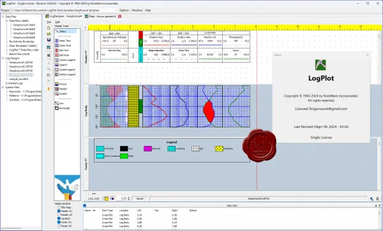Toggle the Log Body section checkbox
Image resolution: width=383 pixels, height=231 pixels.
point(59,218)
